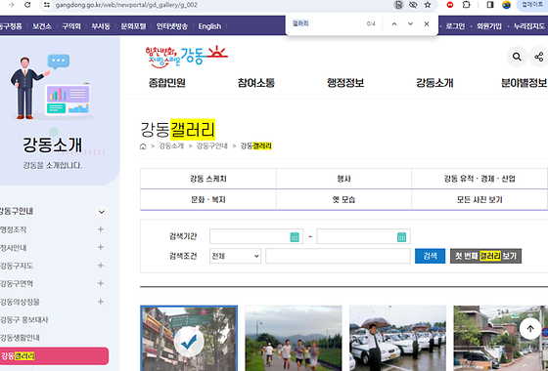Select the 옛 모습 tab
The width and height of the screenshot is (548, 371).
point(343,200)
